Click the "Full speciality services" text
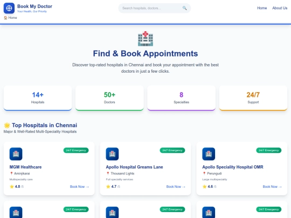291x218 pixels. click(120, 179)
